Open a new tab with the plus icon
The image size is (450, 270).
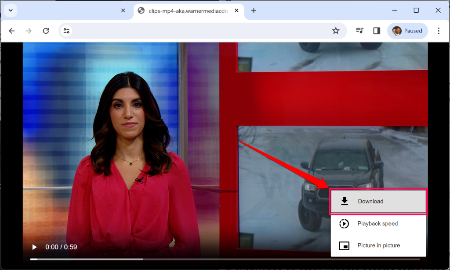(254, 11)
